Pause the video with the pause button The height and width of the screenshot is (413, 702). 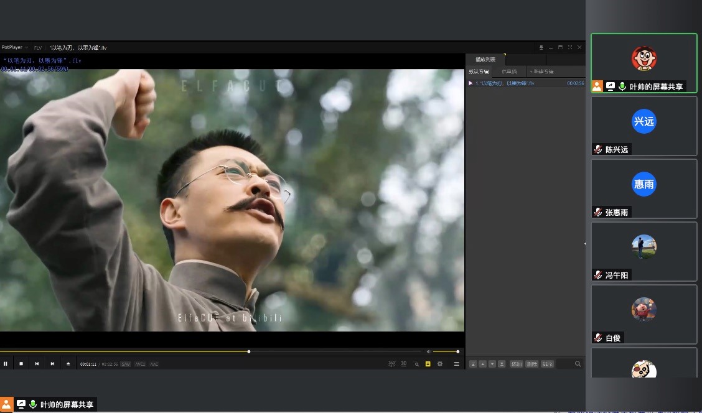pos(6,364)
